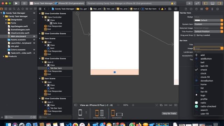Switch to the Attributes inspector
Viewport: 224px width, 126px height.
207,9
